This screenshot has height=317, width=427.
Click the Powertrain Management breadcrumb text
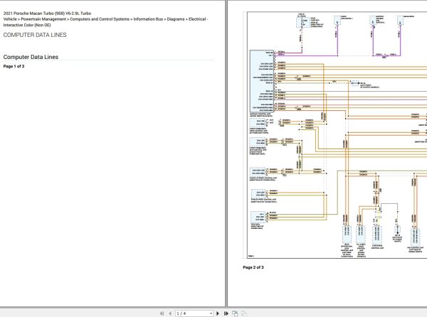tap(43, 19)
